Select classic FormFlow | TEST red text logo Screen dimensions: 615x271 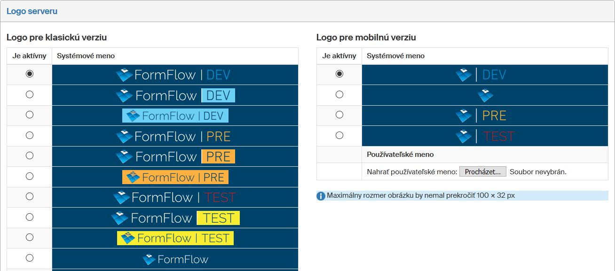click(30, 196)
